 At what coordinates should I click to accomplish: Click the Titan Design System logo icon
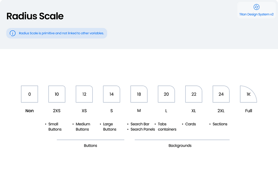[256, 7]
